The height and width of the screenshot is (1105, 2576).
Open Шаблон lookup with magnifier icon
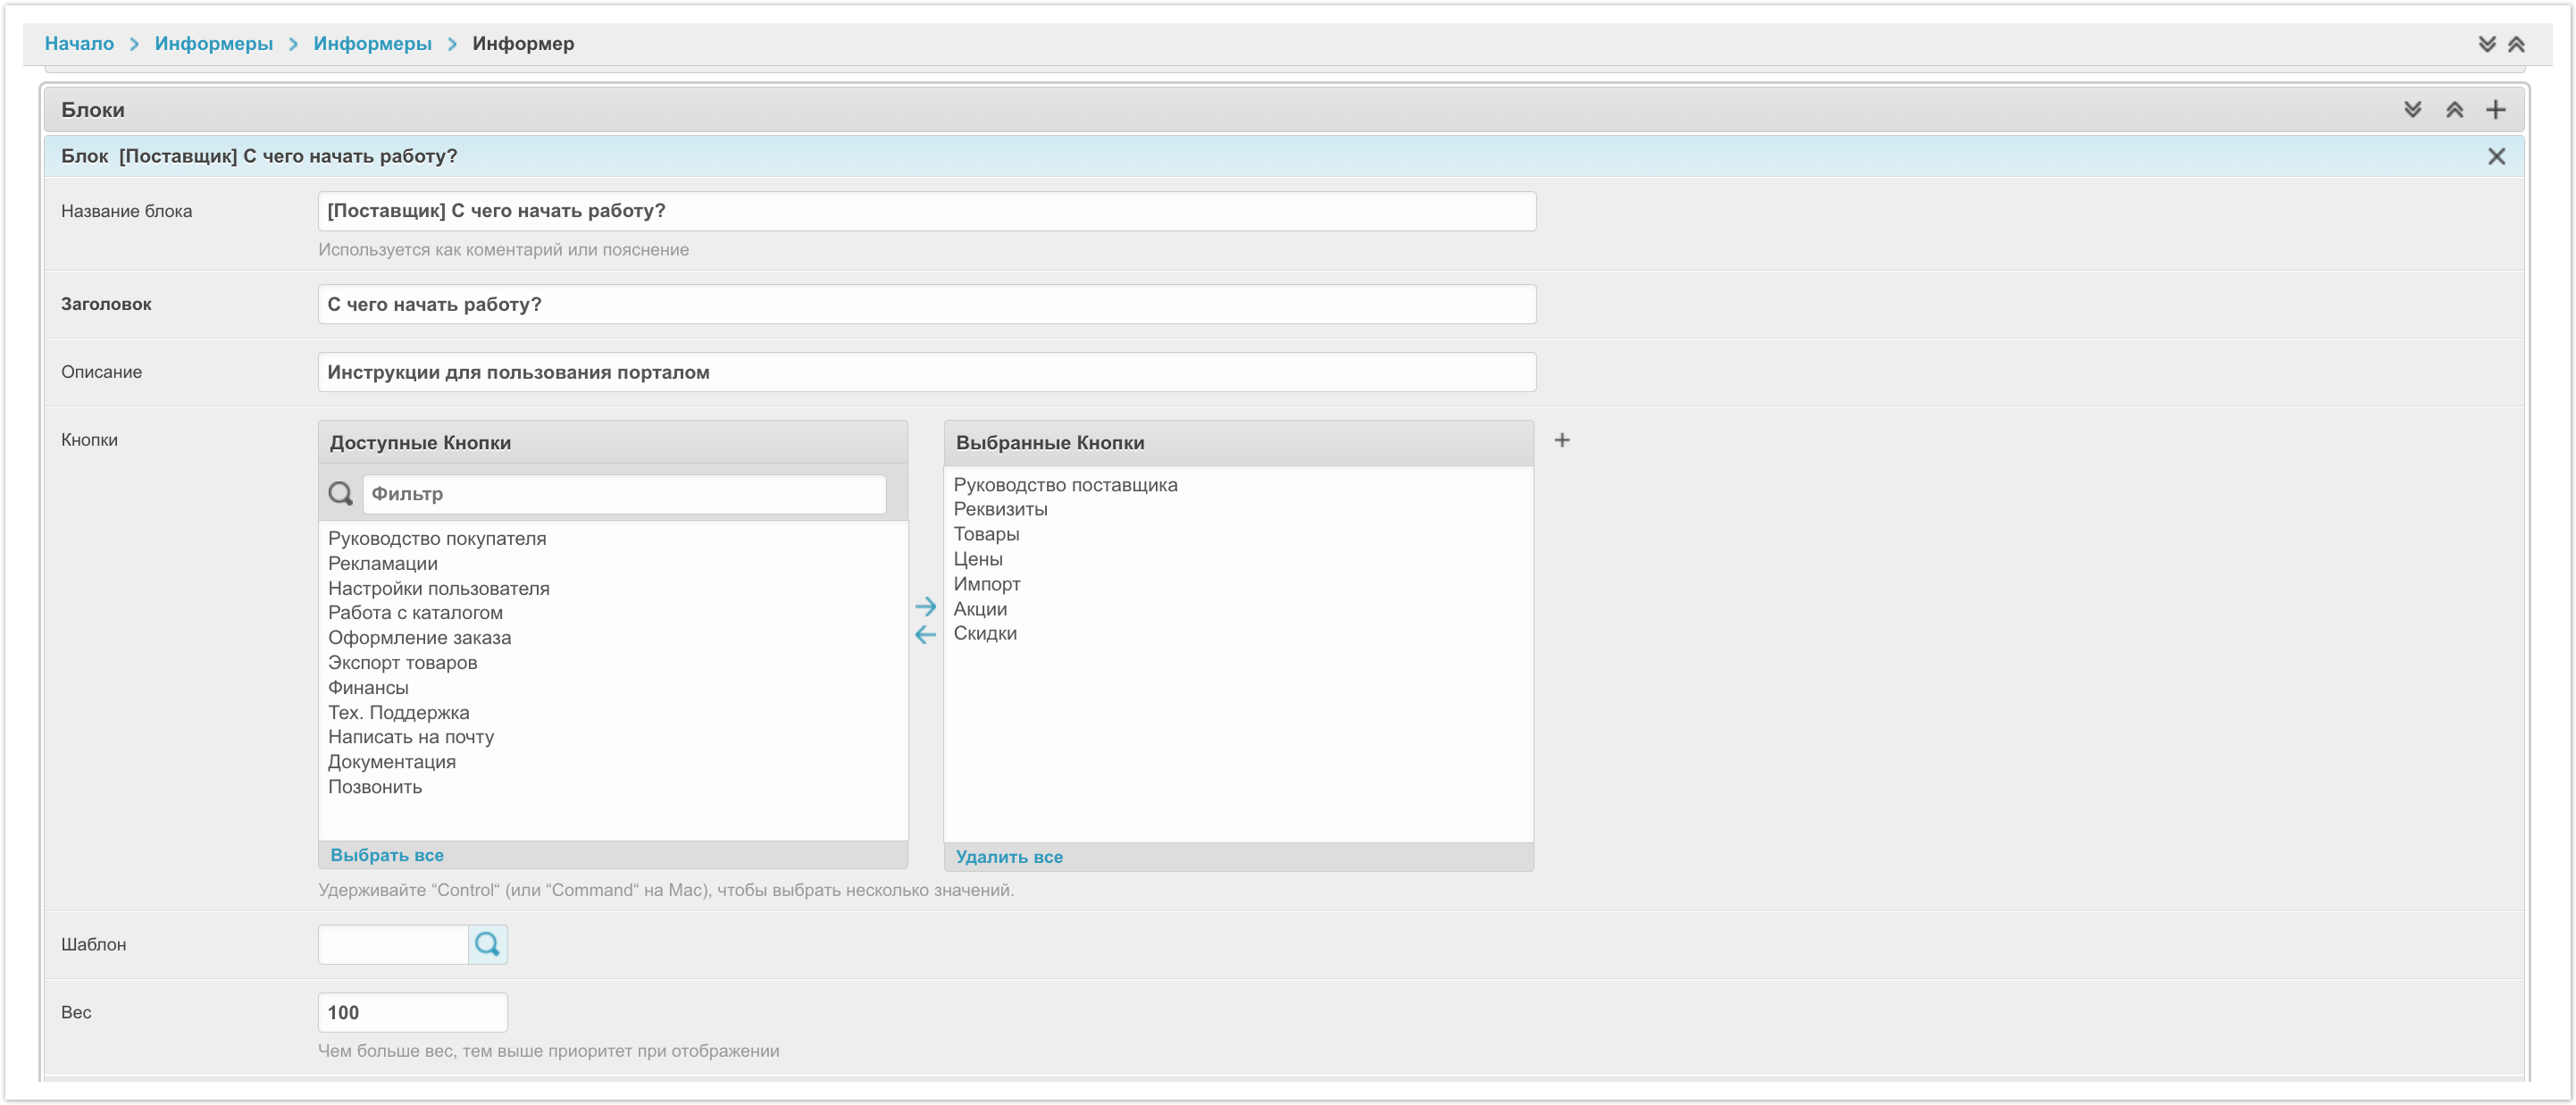tap(487, 944)
